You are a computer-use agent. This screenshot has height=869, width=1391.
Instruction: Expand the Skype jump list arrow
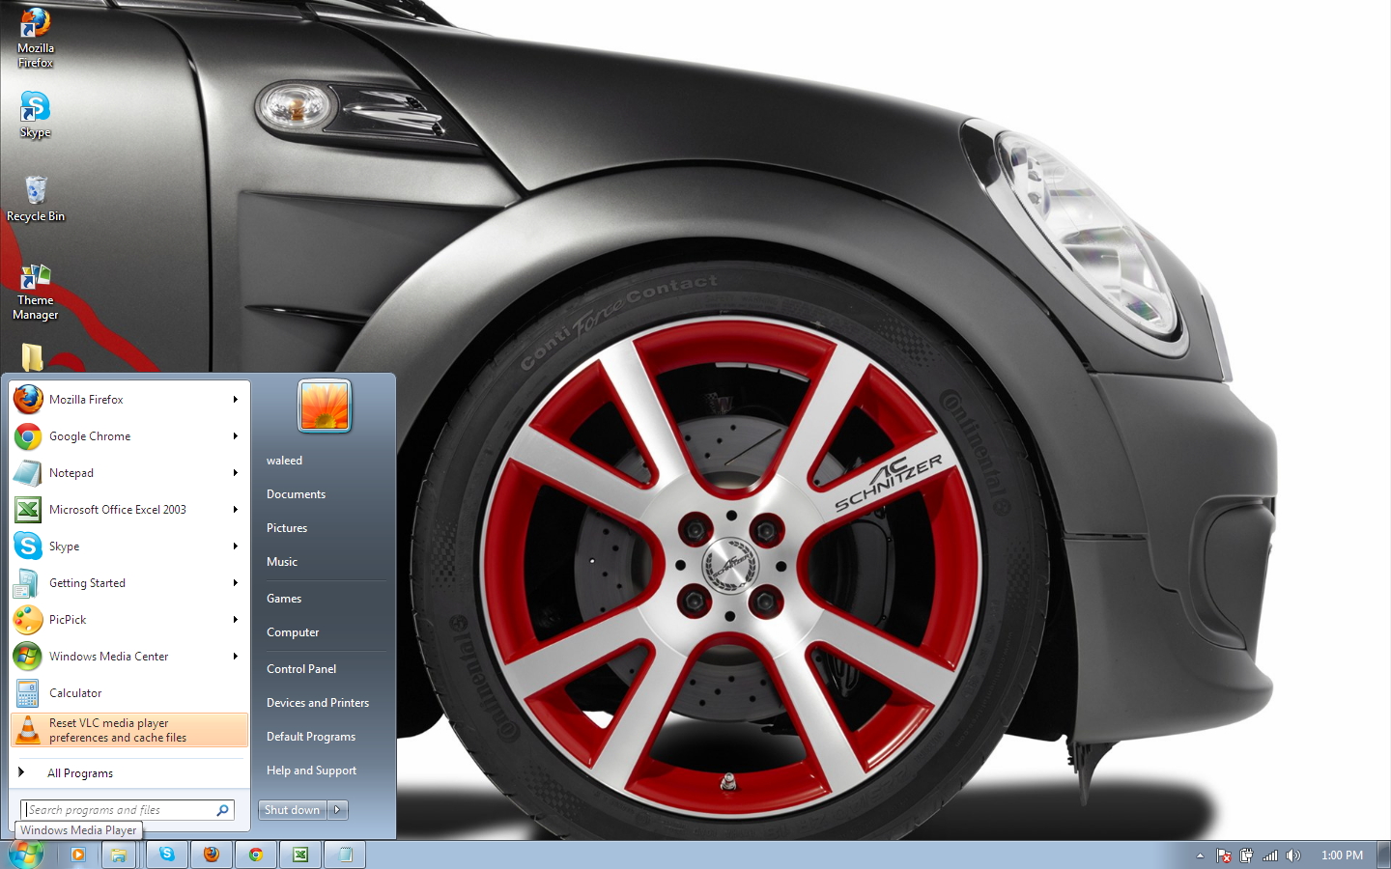tap(235, 547)
